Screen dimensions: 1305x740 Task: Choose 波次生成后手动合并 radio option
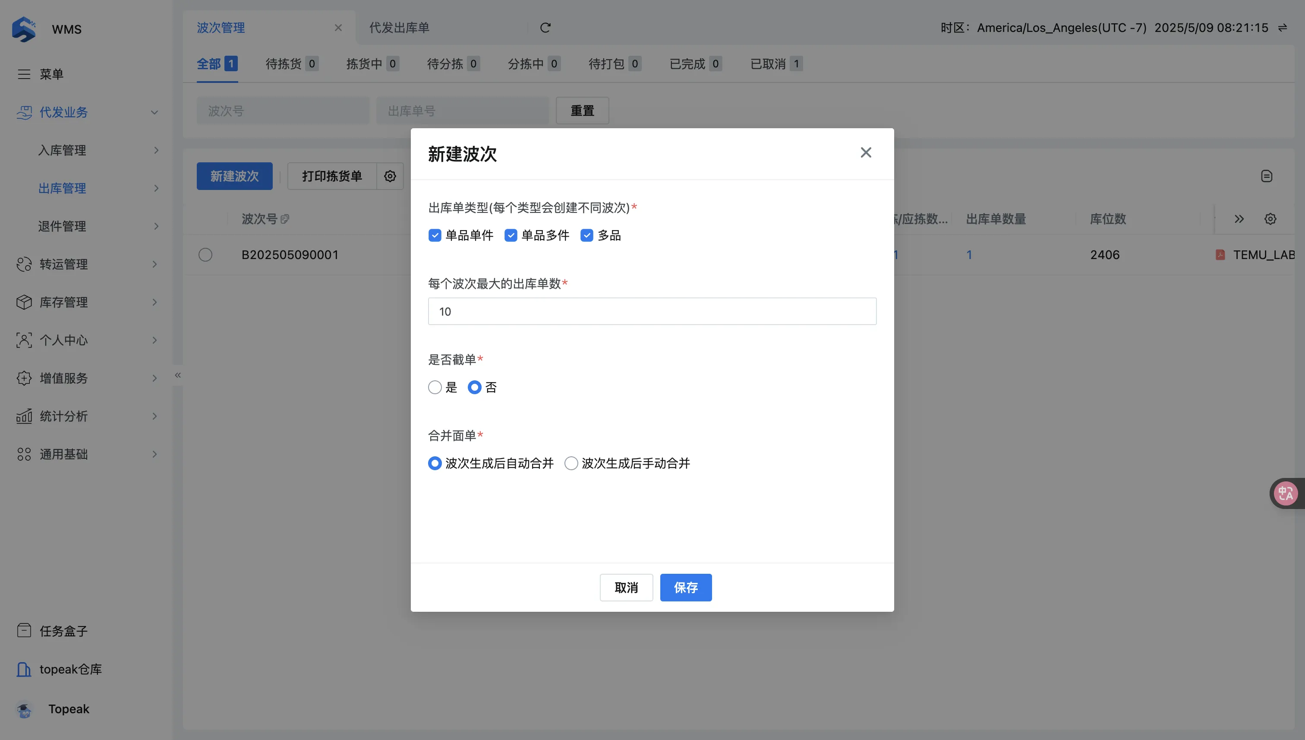point(571,463)
